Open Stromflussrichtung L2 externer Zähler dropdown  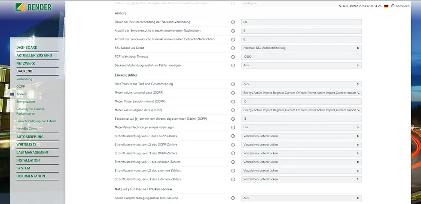(301, 171)
